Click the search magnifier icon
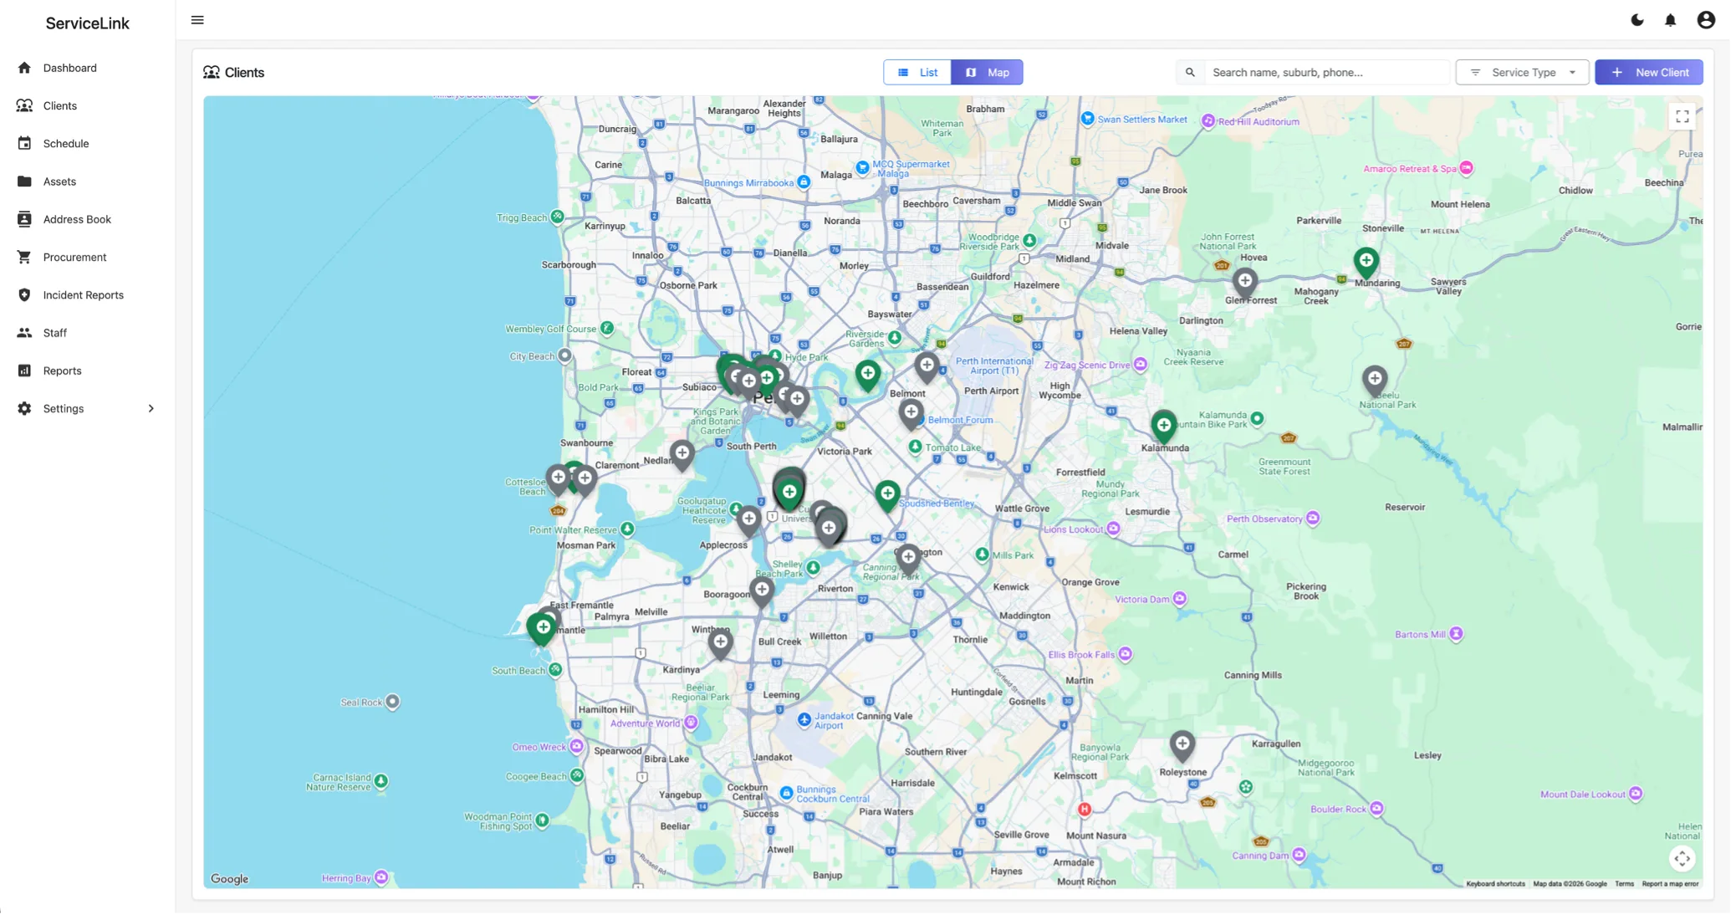Image resolution: width=1736 pixels, height=920 pixels. point(1190,72)
